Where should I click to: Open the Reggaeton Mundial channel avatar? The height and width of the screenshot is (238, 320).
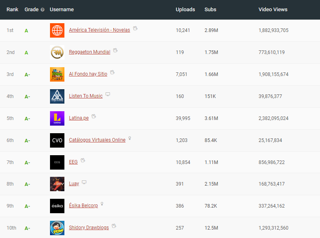pyautogui.click(x=57, y=52)
